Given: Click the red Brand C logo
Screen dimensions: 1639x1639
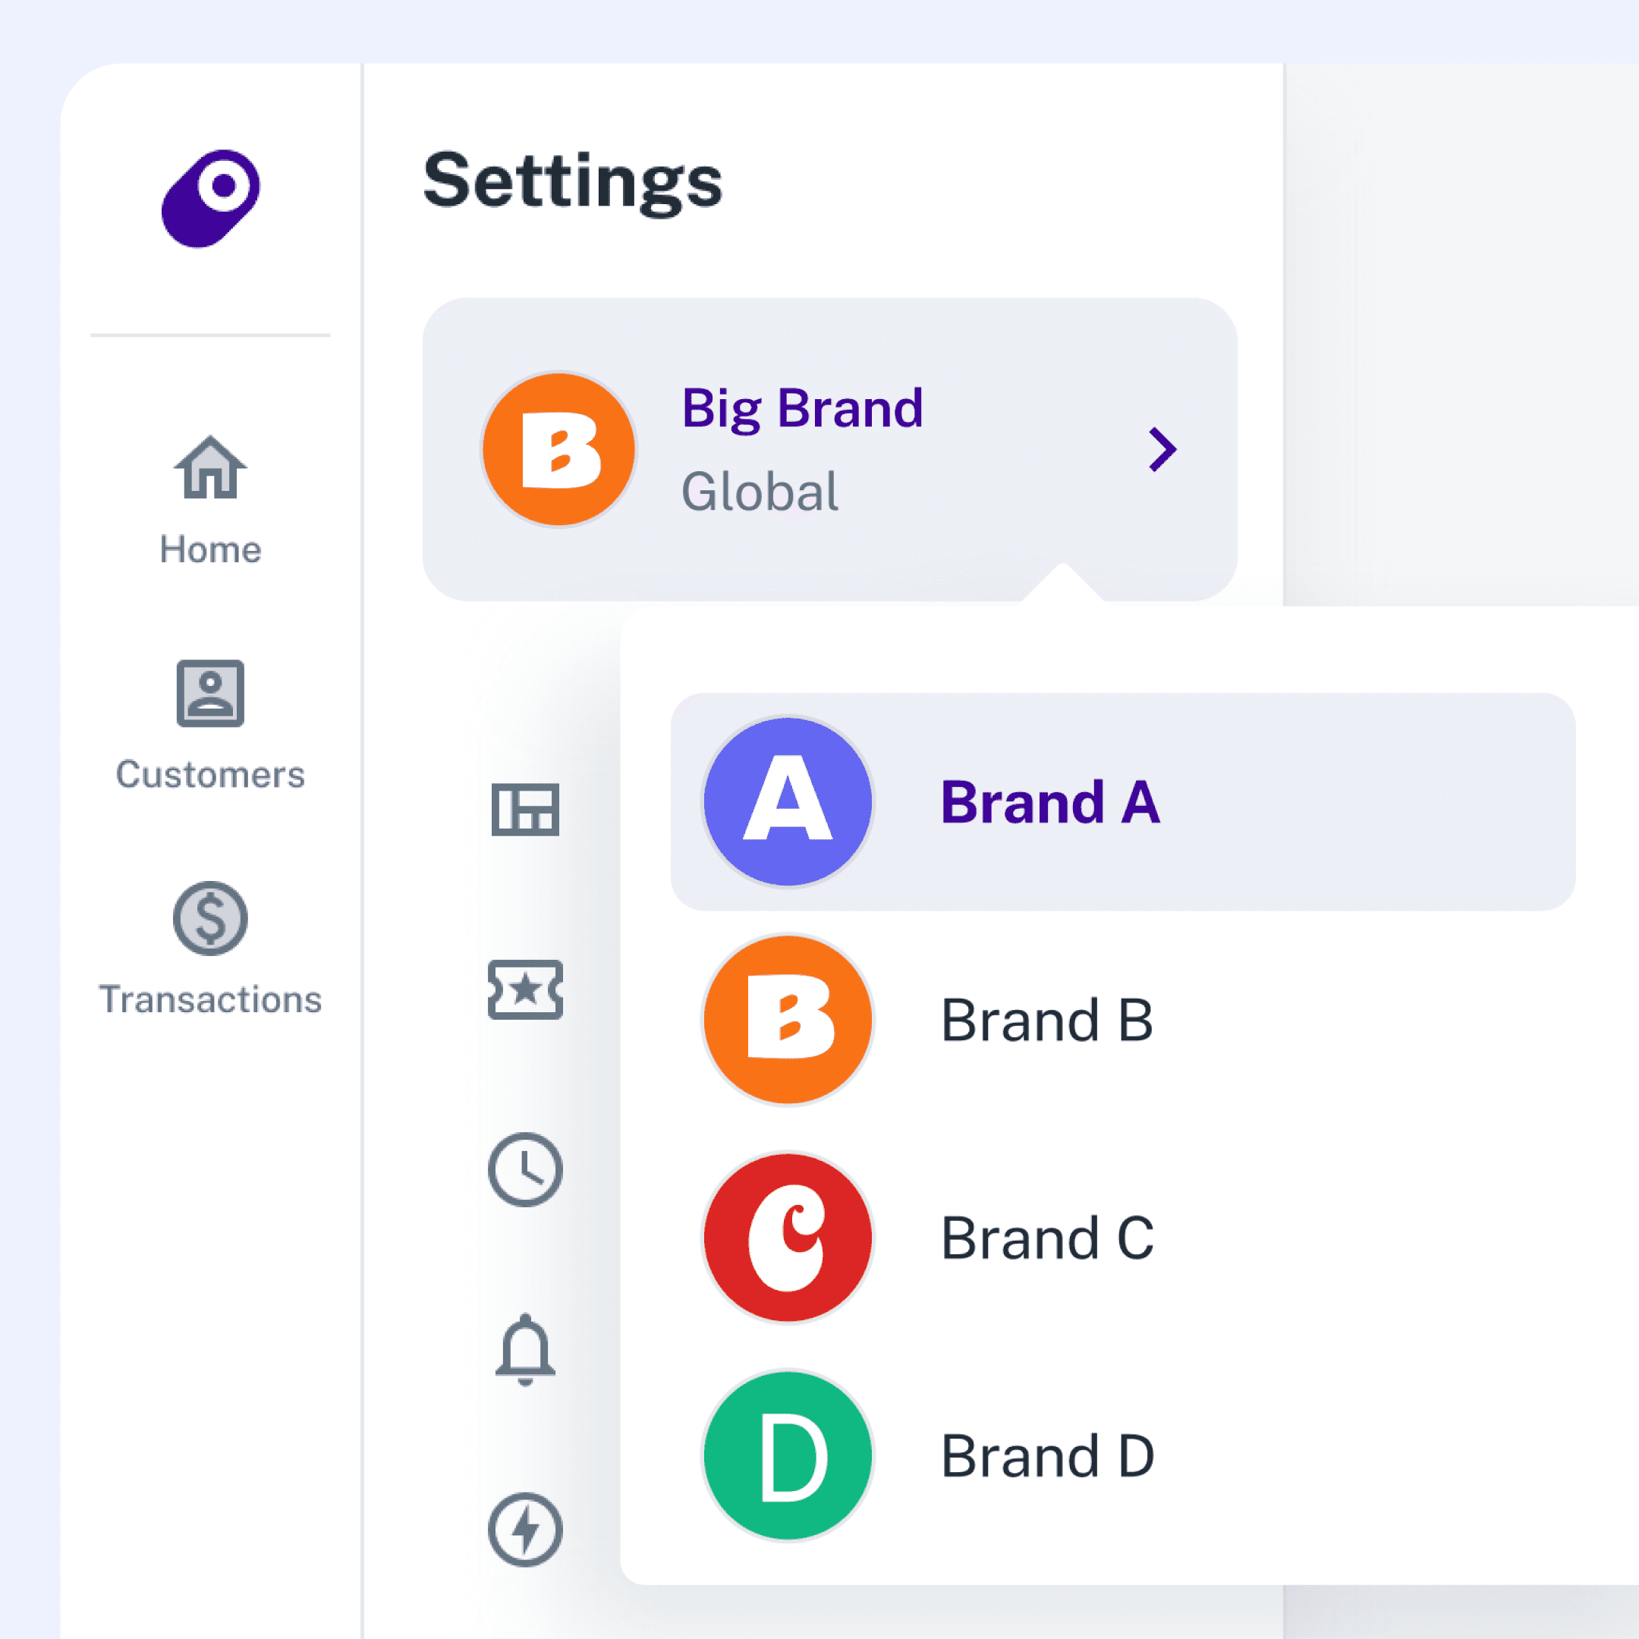Looking at the screenshot, I should (x=788, y=1238).
